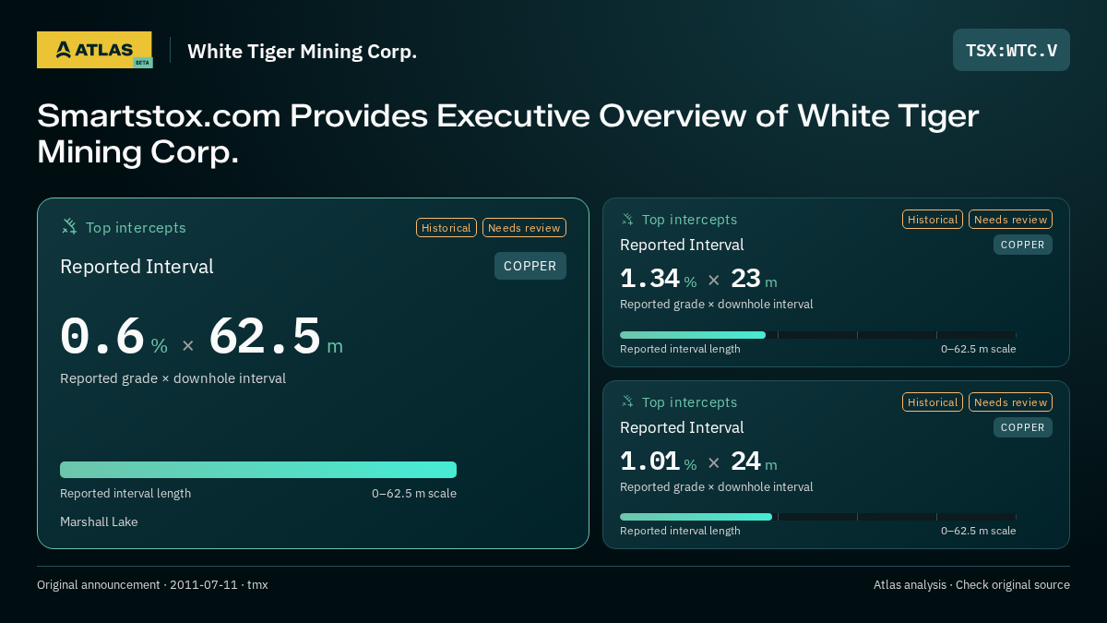Click the 24 m interval value
1107x623 pixels.
754,461
